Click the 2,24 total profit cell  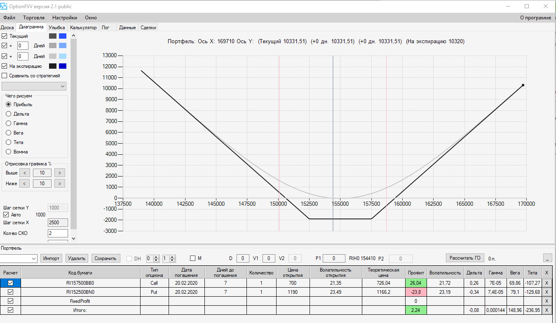(x=416, y=310)
